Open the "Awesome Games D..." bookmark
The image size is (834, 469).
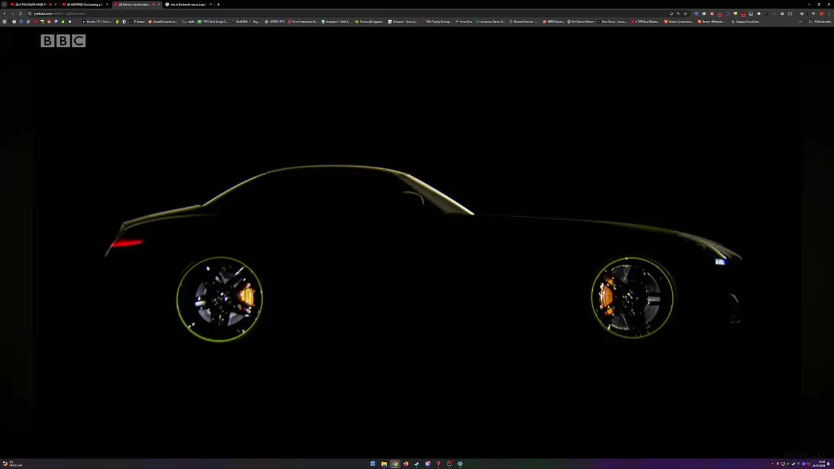(491, 21)
